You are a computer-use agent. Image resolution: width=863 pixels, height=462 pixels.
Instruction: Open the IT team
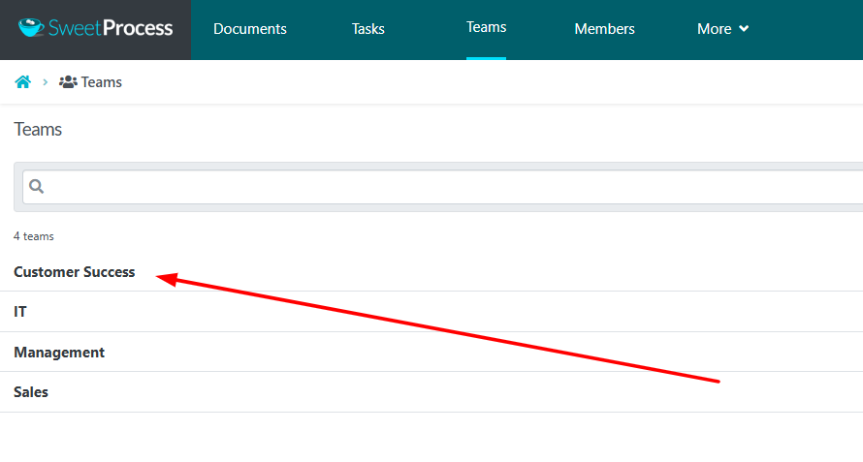[x=20, y=312]
